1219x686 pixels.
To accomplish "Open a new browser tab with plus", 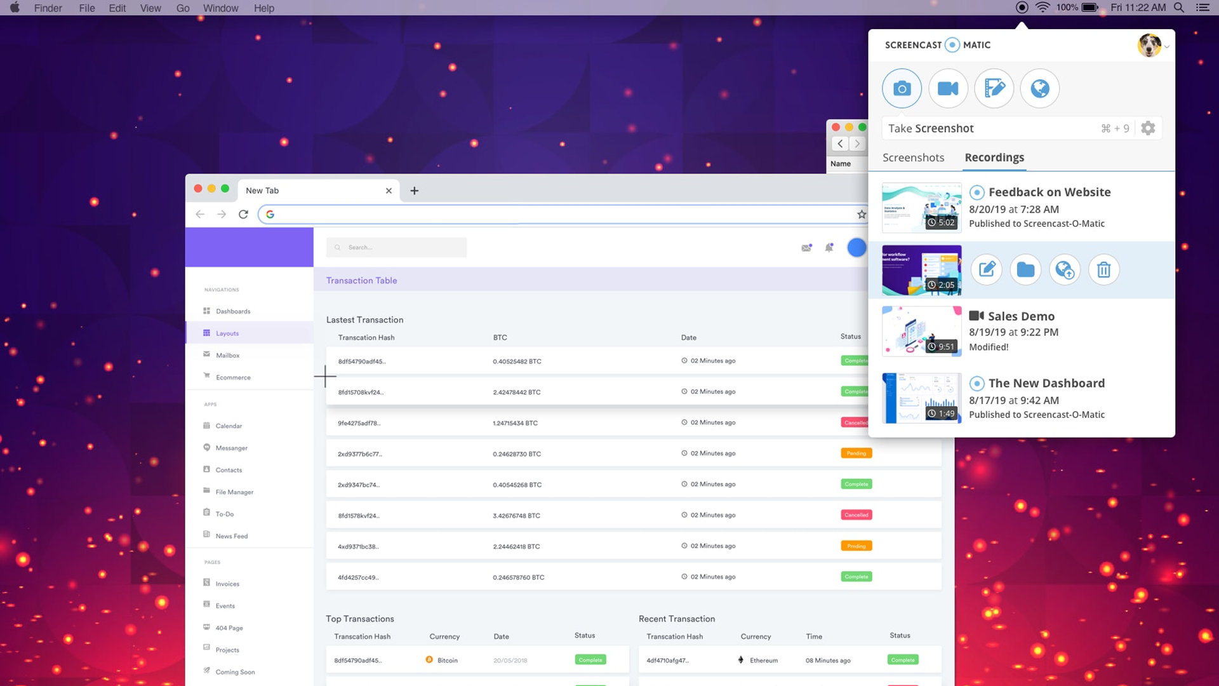I will pos(414,191).
